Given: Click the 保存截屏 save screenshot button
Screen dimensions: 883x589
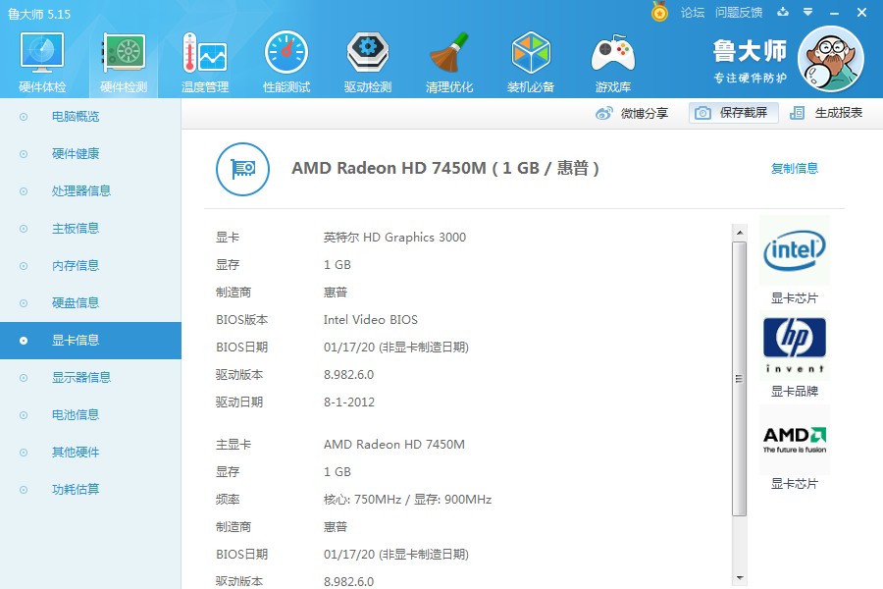Looking at the screenshot, I should pos(733,113).
